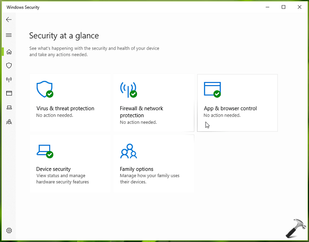Maximize the Windows Security window
The width and height of the screenshot is (309, 242).
pos(283,7)
